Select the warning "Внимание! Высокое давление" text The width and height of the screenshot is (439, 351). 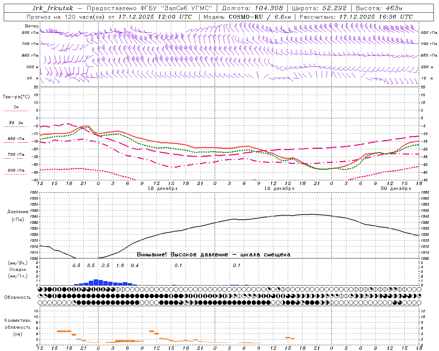tap(182, 254)
